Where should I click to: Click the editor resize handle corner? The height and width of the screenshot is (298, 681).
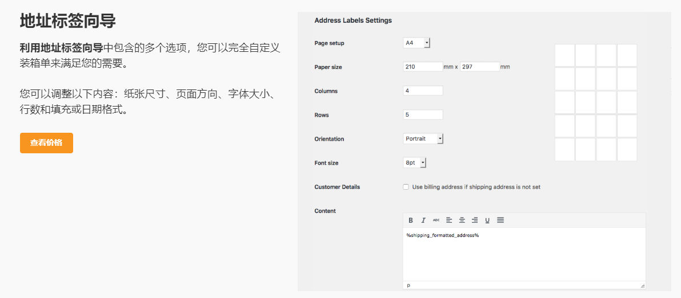pos(643,286)
